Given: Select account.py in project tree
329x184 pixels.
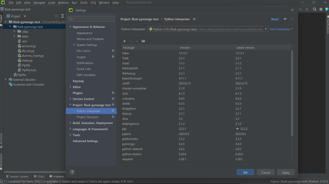Looking at the screenshot, I should [x=29, y=46].
